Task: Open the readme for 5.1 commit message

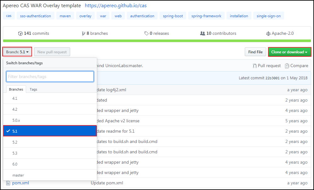Action: coord(116,131)
